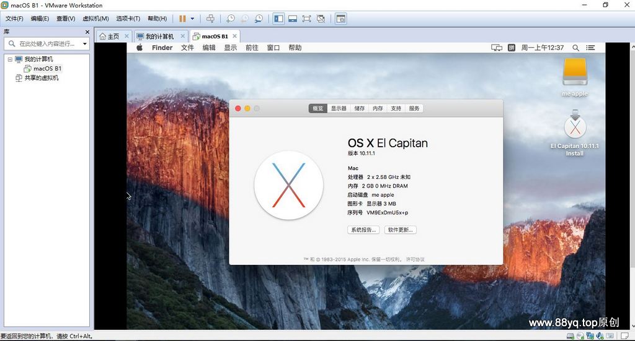
Task: Click the 版本 10.11.1 version text
Action: coord(362,153)
